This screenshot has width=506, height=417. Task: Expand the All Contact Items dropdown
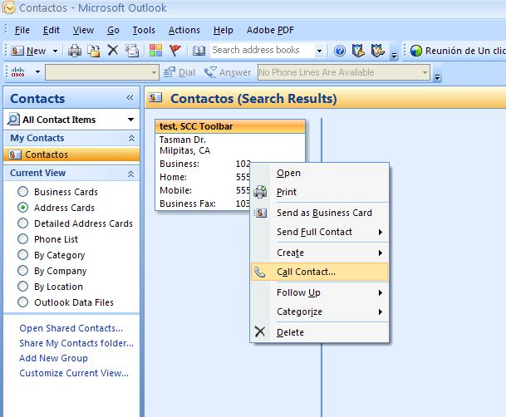tap(130, 120)
